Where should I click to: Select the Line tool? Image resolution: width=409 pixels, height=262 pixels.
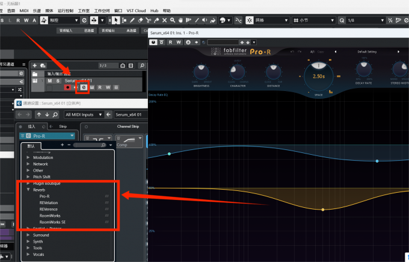pyautogui.click(x=197, y=20)
